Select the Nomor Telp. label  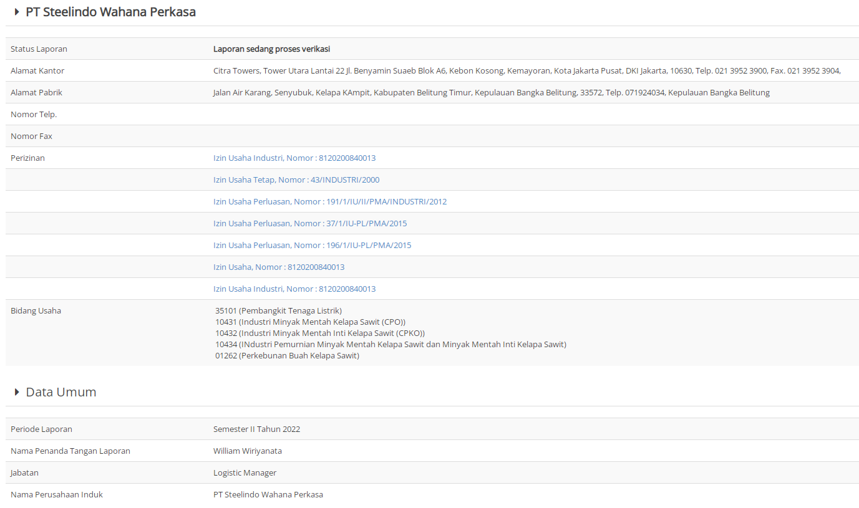(34, 114)
